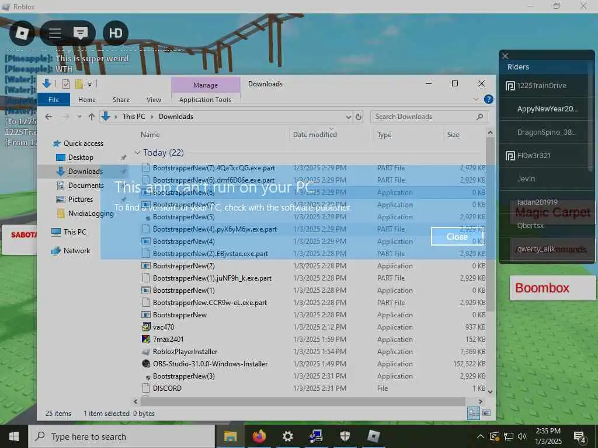Go up one folder level
The width and height of the screenshot is (598, 448).
pyautogui.click(x=92, y=117)
